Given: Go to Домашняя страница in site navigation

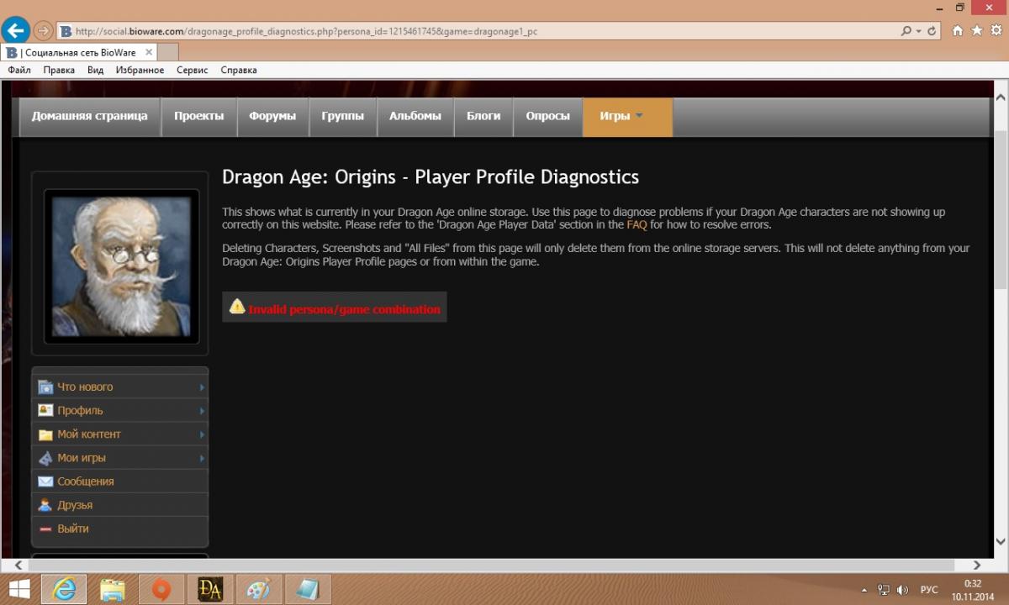Looking at the screenshot, I should click(x=90, y=117).
